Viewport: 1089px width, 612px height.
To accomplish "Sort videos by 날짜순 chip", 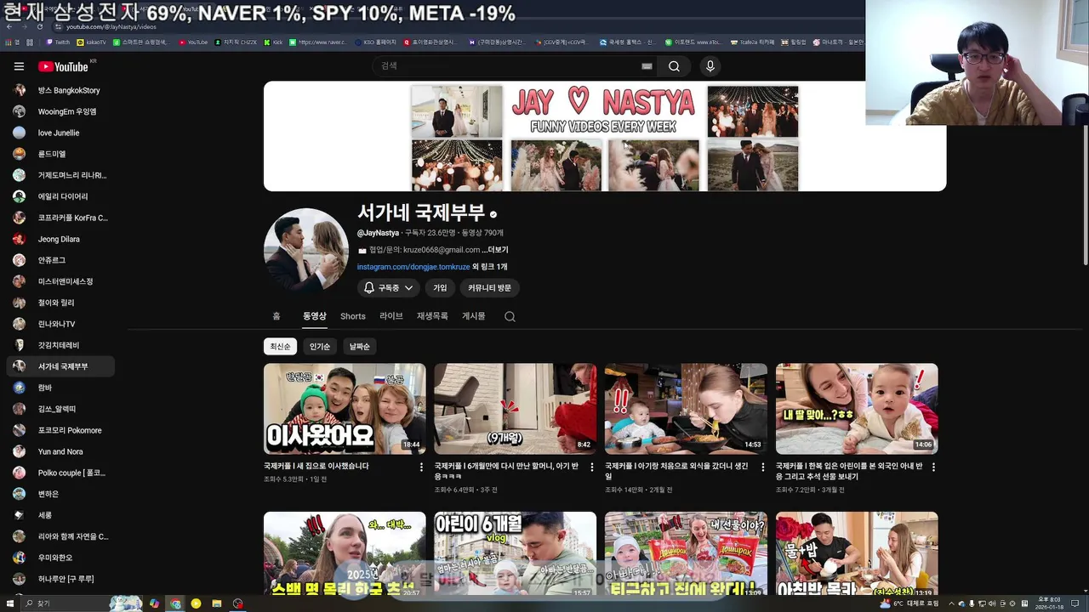I will tap(360, 347).
